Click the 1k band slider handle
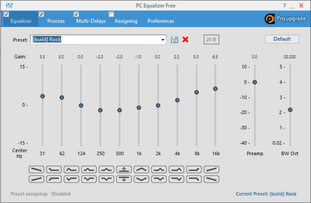The image size is (311, 203). pos(139,108)
